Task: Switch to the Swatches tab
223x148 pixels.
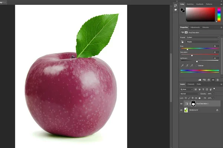Action: [190, 4]
